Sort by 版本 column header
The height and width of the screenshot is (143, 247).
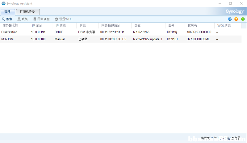(148, 26)
